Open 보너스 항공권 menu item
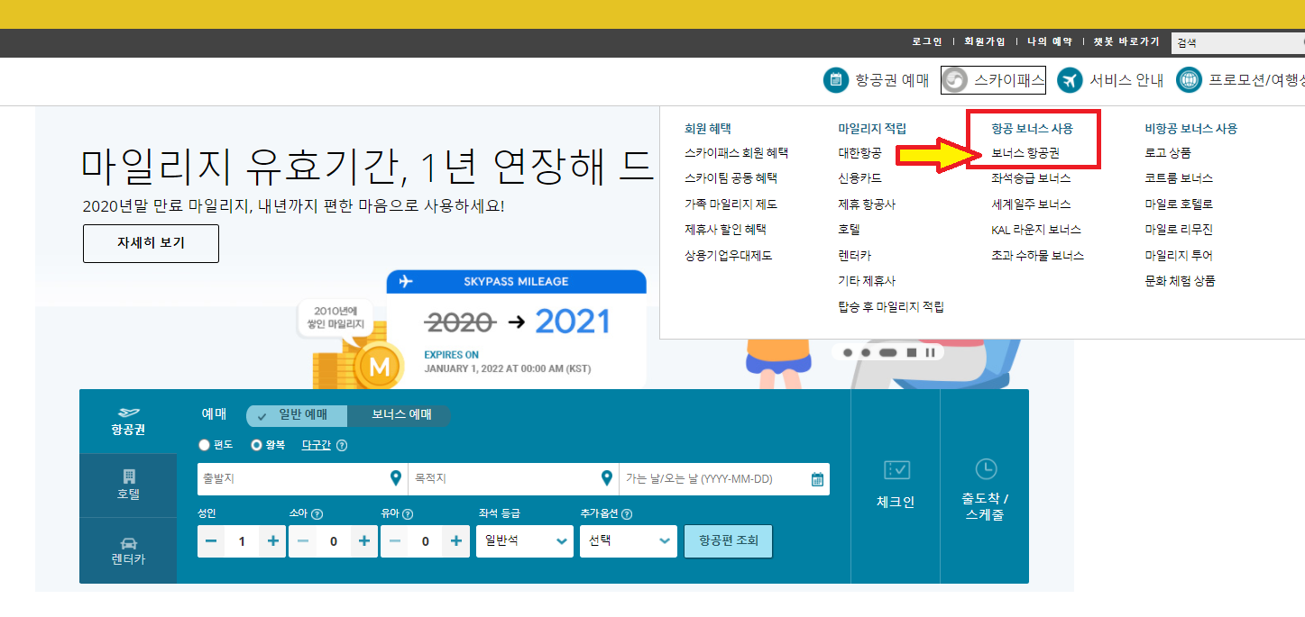This screenshot has width=1305, height=617. 1026,153
